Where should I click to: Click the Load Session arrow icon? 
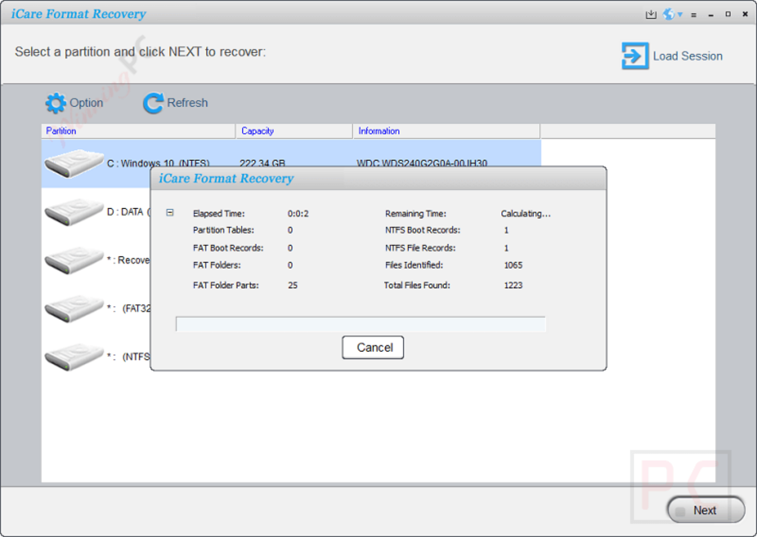635,56
